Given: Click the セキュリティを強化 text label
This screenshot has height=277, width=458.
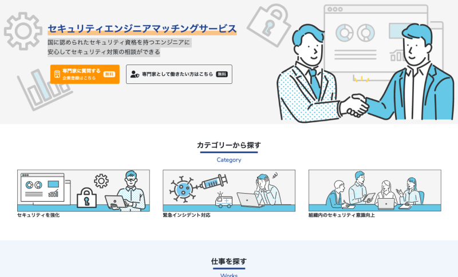Looking at the screenshot, I should point(38,215).
